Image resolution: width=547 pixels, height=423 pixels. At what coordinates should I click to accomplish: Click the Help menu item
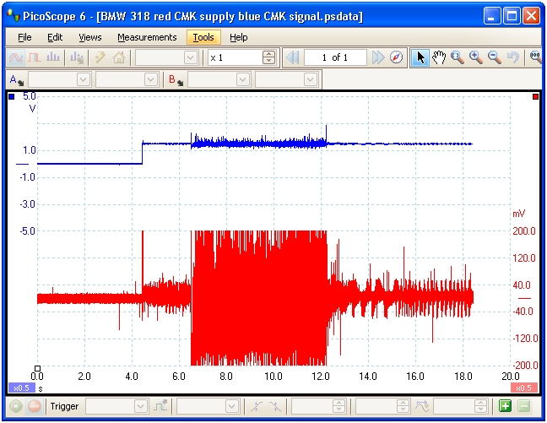pyautogui.click(x=238, y=37)
